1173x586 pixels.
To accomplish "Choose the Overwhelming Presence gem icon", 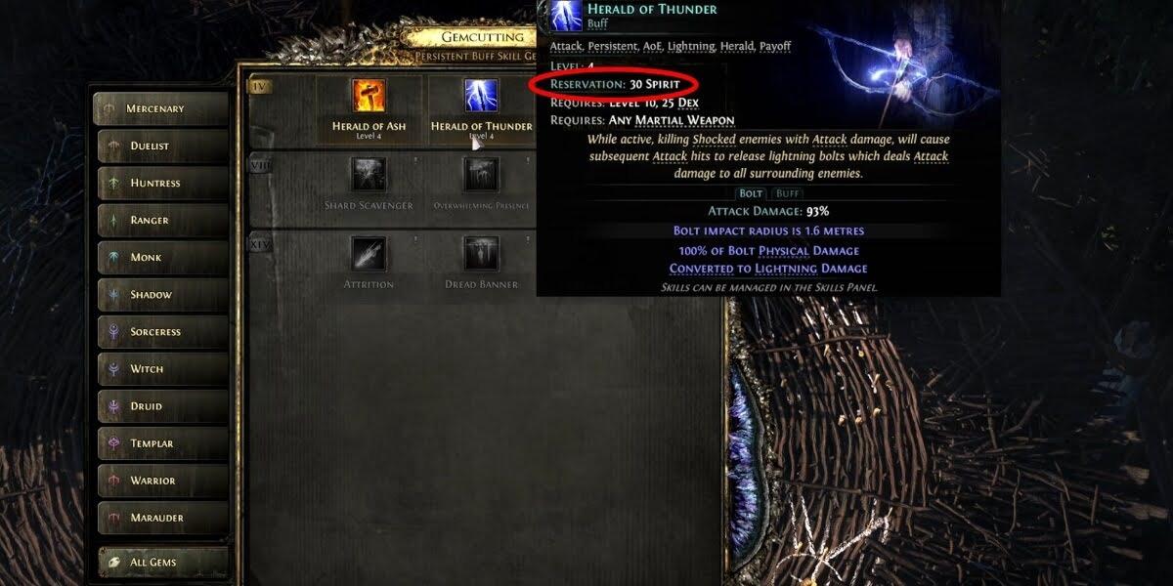I will click(x=481, y=175).
